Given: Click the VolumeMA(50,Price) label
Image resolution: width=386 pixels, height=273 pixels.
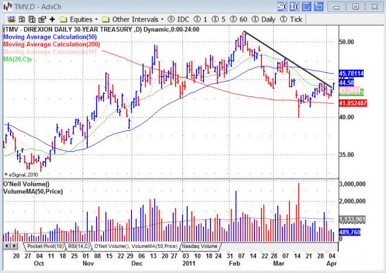Looking at the screenshot, I should coord(33,191).
